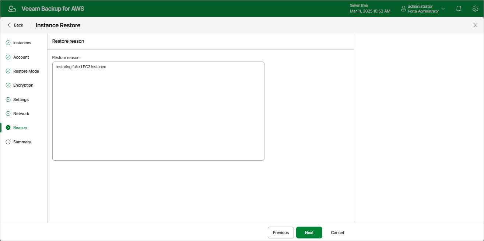The image size is (484, 241).
Task: Select the Reason wizard step label
Action: pyautogui.click(x=20, y=128)
